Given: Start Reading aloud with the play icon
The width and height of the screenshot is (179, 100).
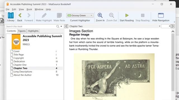Looking at the screenshot, I should pos(127,16).
